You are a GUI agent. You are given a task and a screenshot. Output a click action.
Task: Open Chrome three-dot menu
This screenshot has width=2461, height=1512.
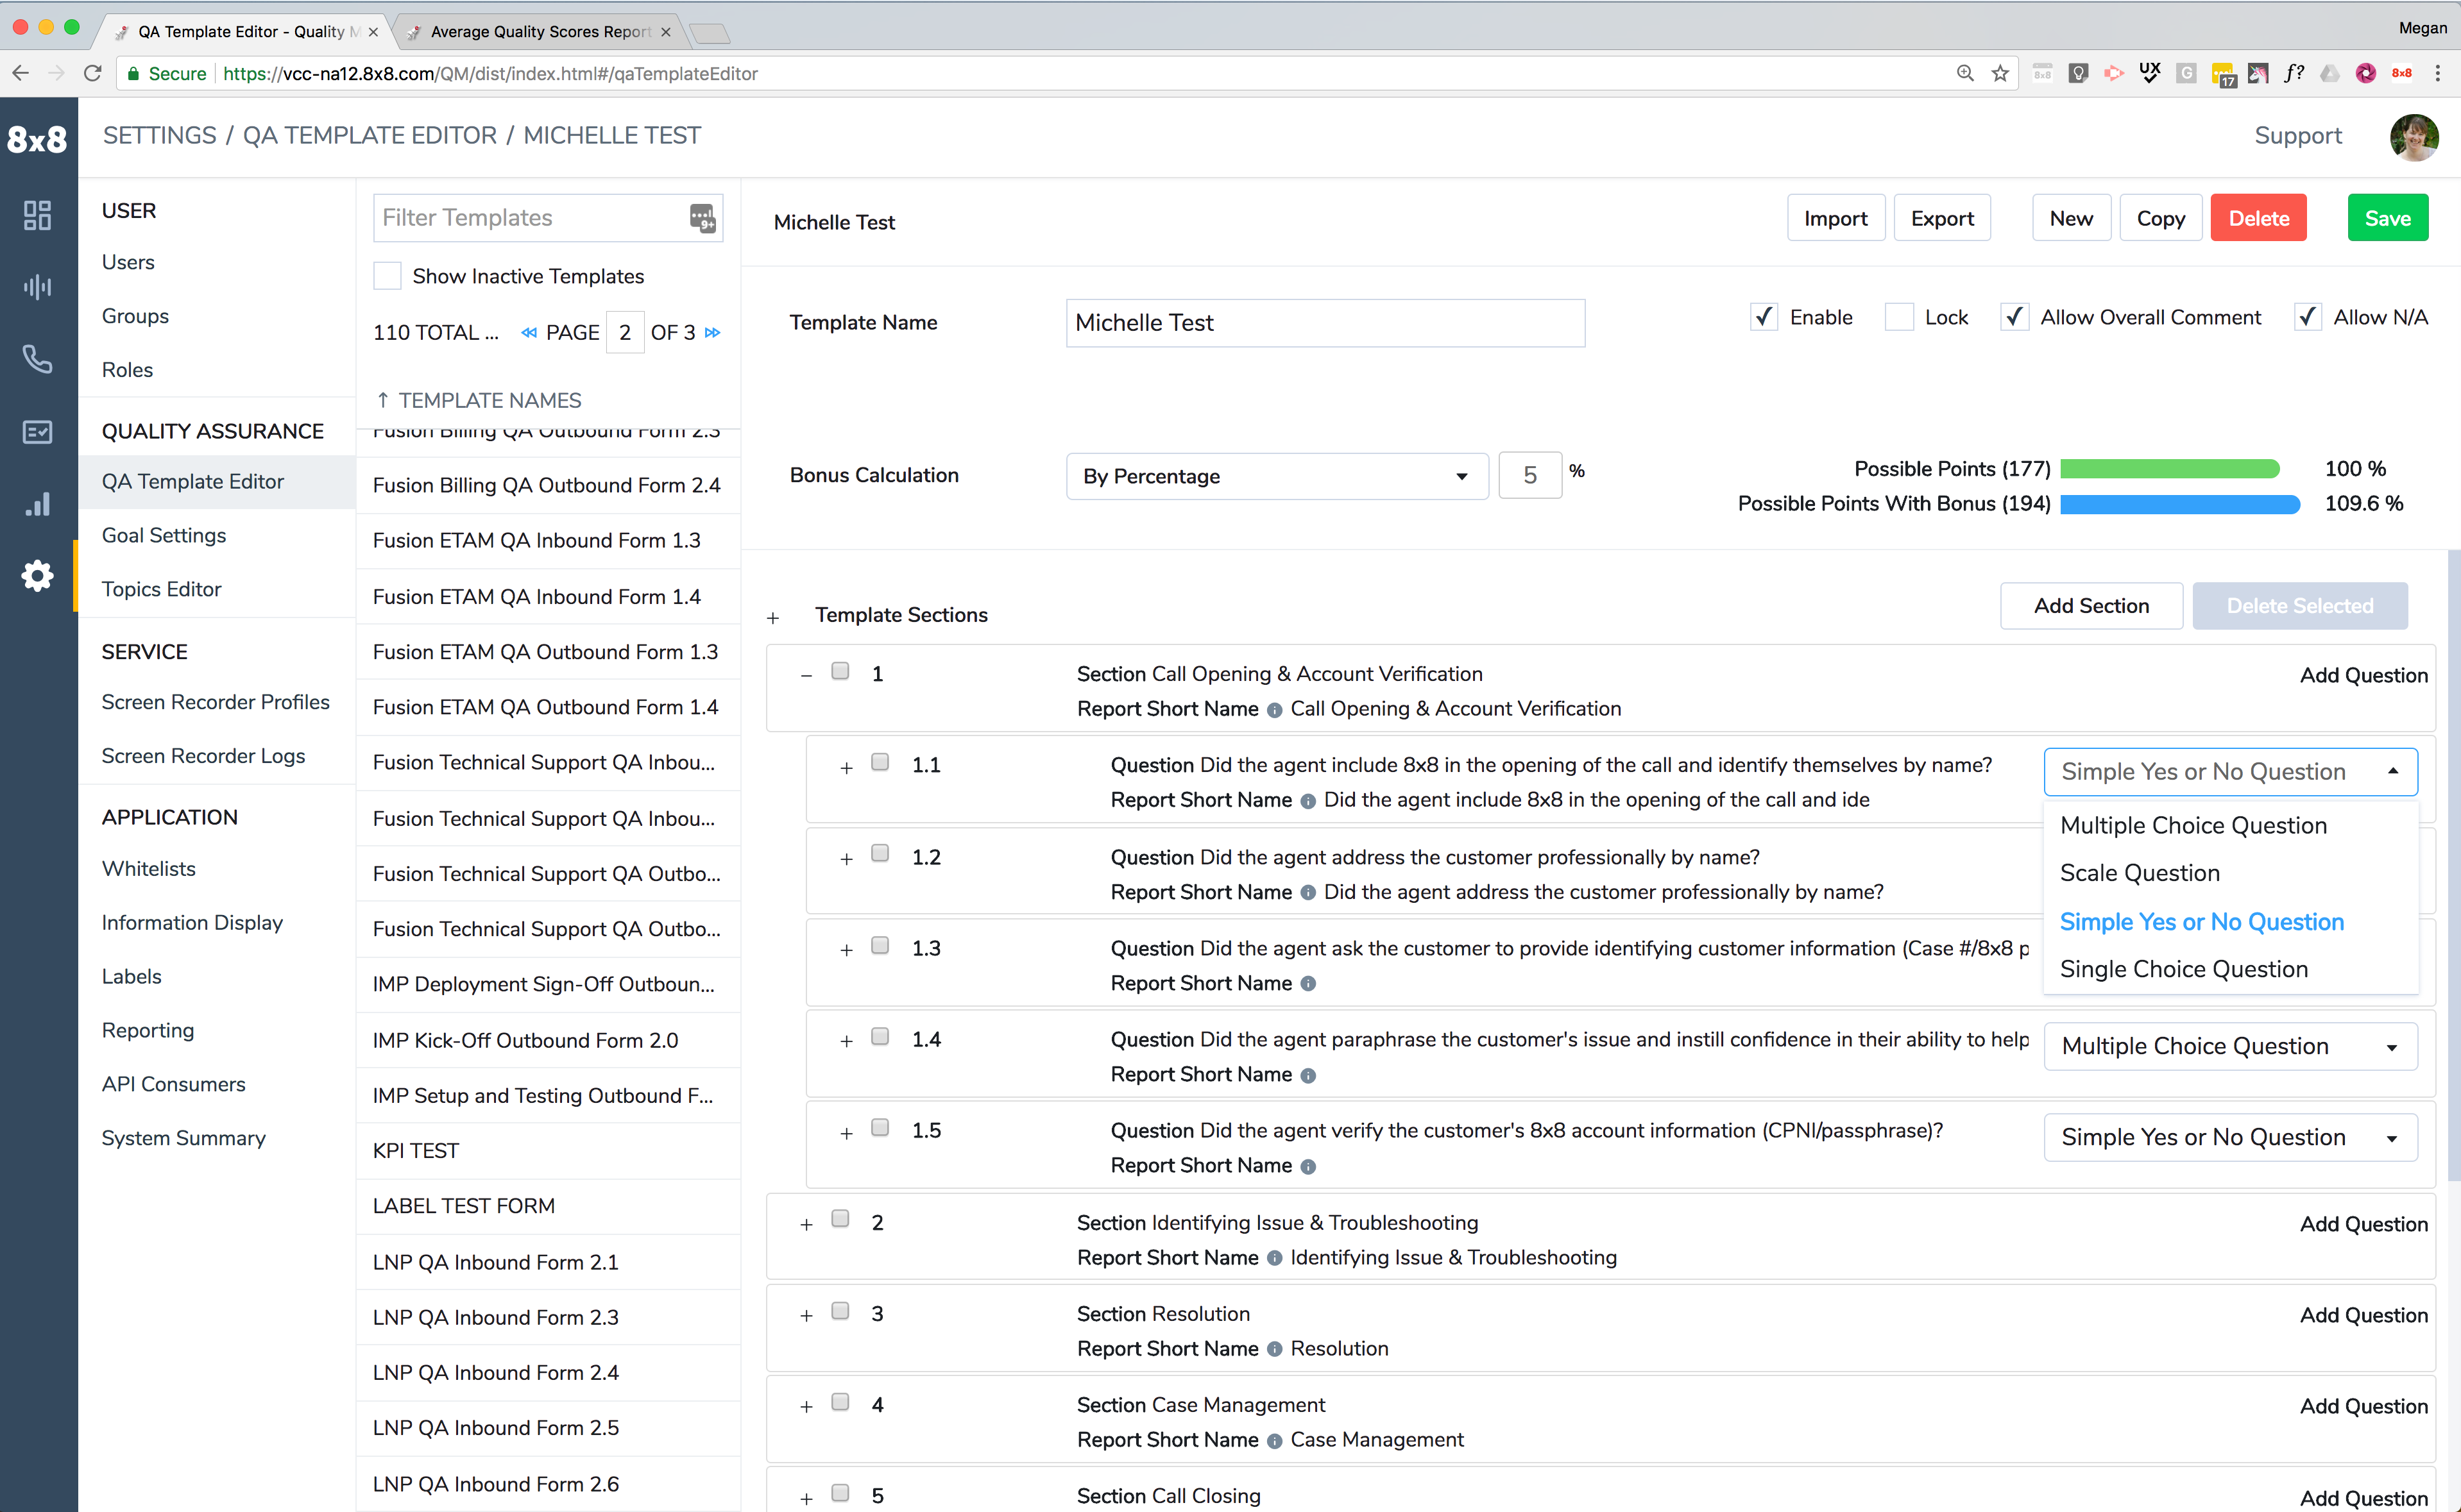[x=2438, y=73]
